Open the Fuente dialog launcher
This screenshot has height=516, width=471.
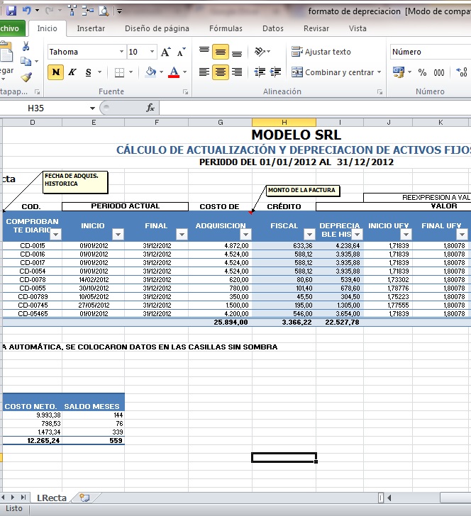pos(185,92)
